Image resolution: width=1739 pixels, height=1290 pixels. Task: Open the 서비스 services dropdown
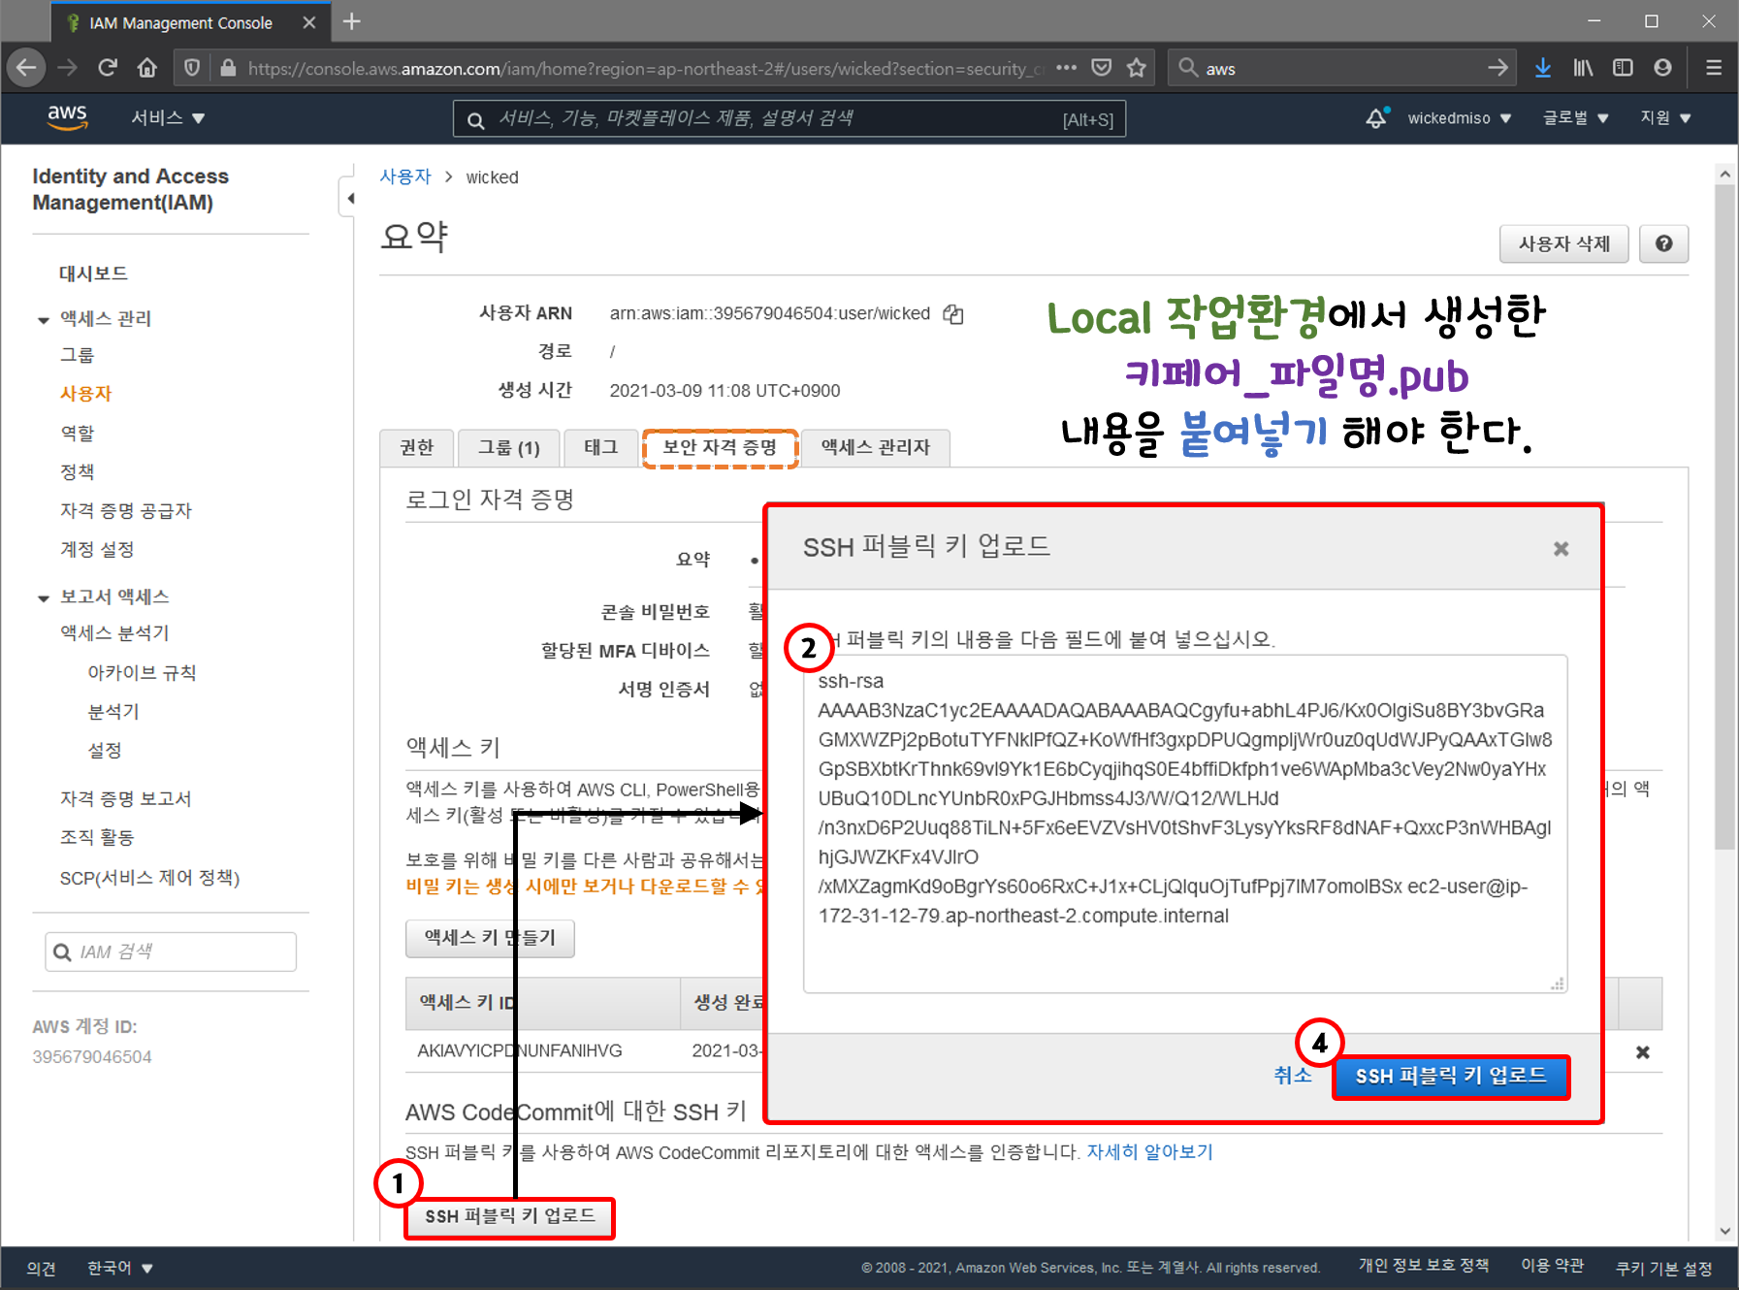(168, 117)
